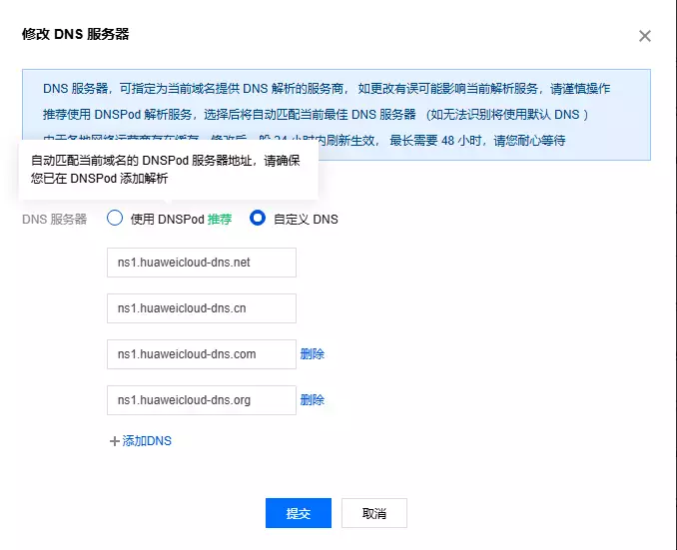Click the plus icon beside 添加DNS
677x550 pixels.
114,440
